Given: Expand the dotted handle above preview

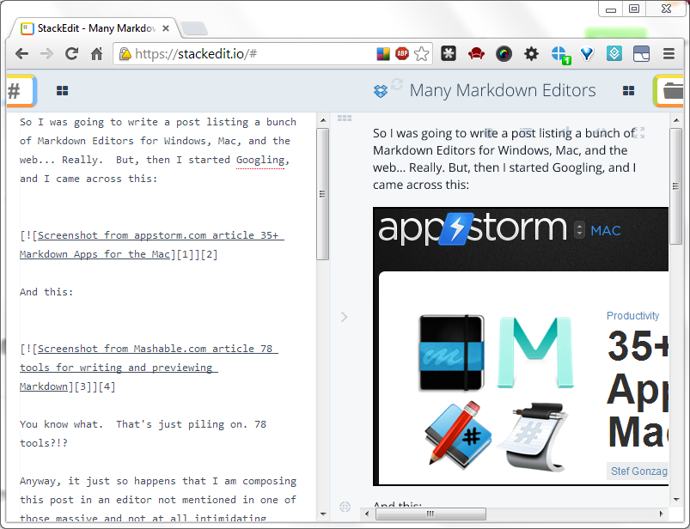Looking at the screenshot, I should click(345, 118).
